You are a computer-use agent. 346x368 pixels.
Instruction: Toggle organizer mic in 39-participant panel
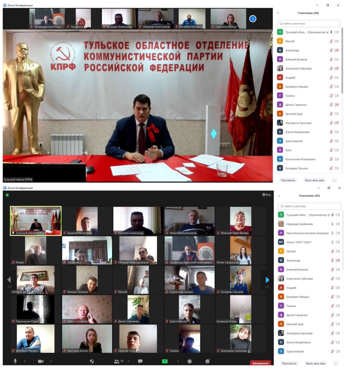331,32
